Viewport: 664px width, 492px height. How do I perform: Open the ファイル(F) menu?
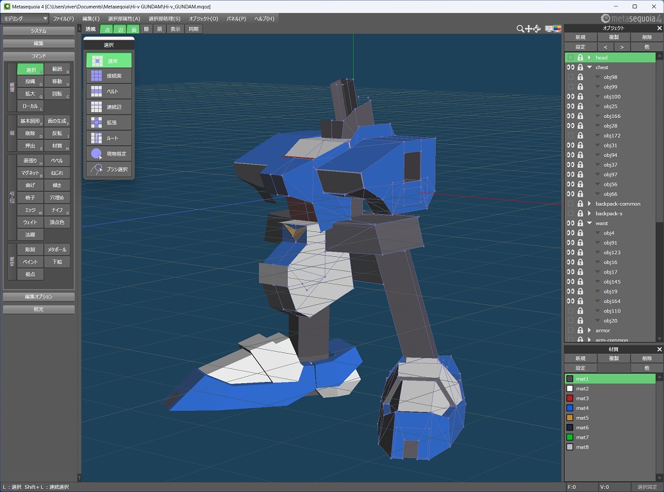[x=63, y=19]
